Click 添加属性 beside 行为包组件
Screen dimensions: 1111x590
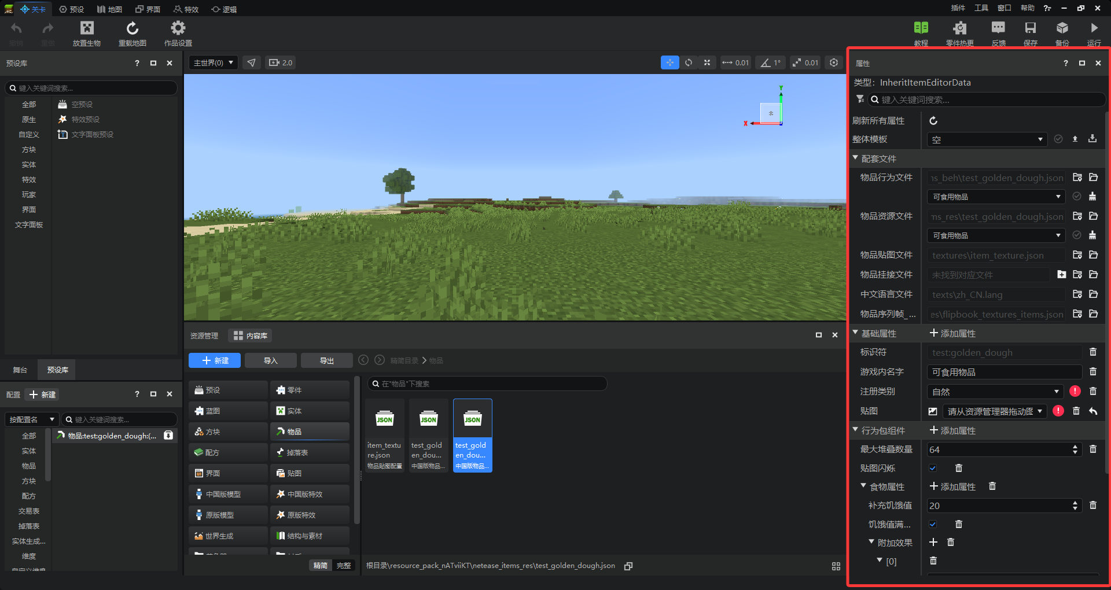click(952, 430)
